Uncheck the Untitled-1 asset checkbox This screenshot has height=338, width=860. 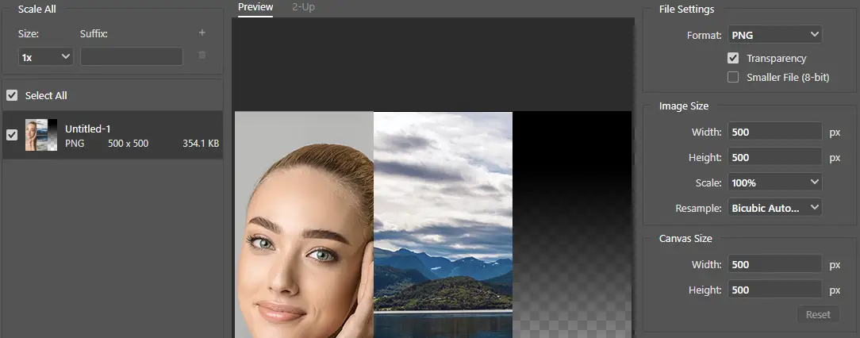tap(12, 135)
